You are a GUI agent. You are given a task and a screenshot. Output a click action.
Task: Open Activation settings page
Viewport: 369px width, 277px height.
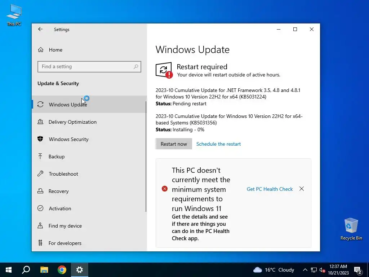pos(89,208)
